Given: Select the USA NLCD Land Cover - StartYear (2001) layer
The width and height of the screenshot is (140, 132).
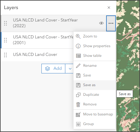Looking at the screenshot, I should click(x=37, y=40).
